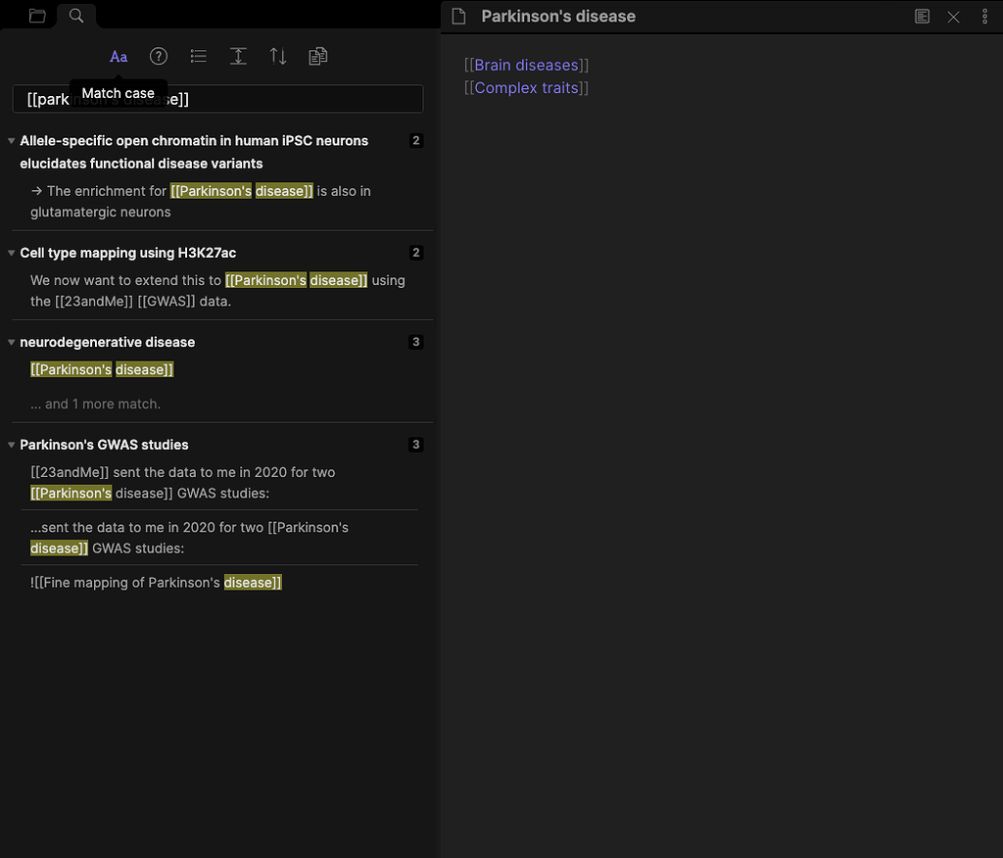Collapse 'Cell type mapping using H3K27ac' results
Viewport: 1003px width, 858px height.
click(x=11, y=252)
